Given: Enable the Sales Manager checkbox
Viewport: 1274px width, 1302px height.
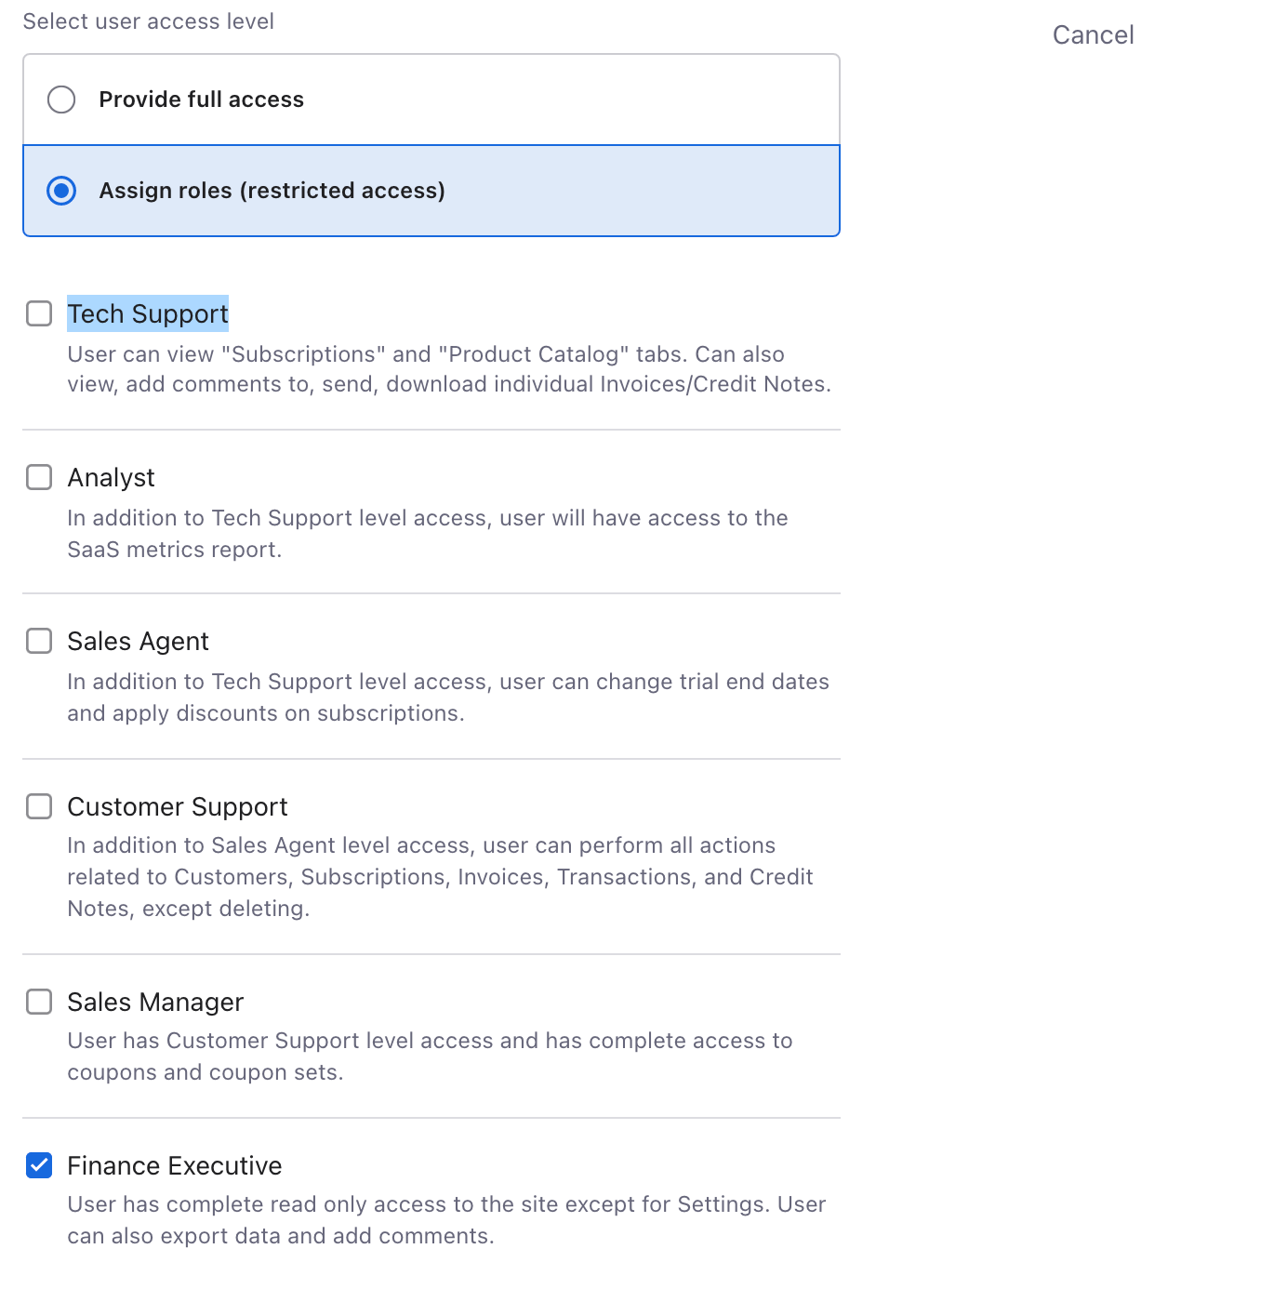Looking at the screenshot, I should (x=39, y=1002).
